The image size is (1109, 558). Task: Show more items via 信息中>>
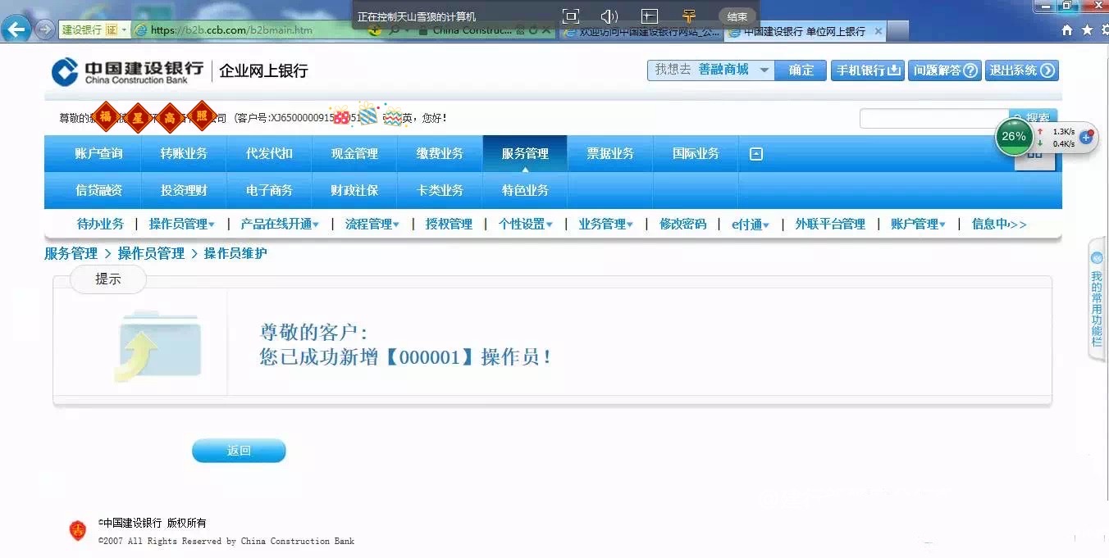[x=999, y=224]
